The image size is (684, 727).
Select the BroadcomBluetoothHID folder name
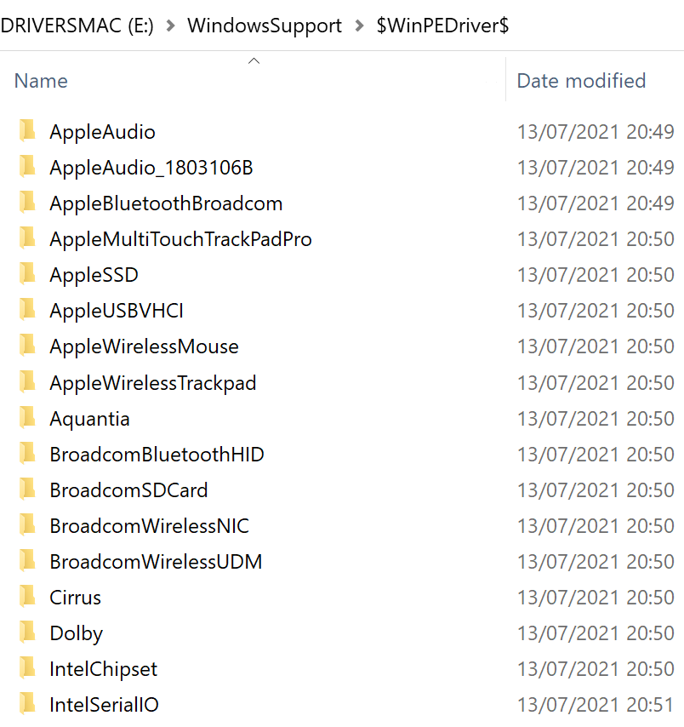(157, 455)
